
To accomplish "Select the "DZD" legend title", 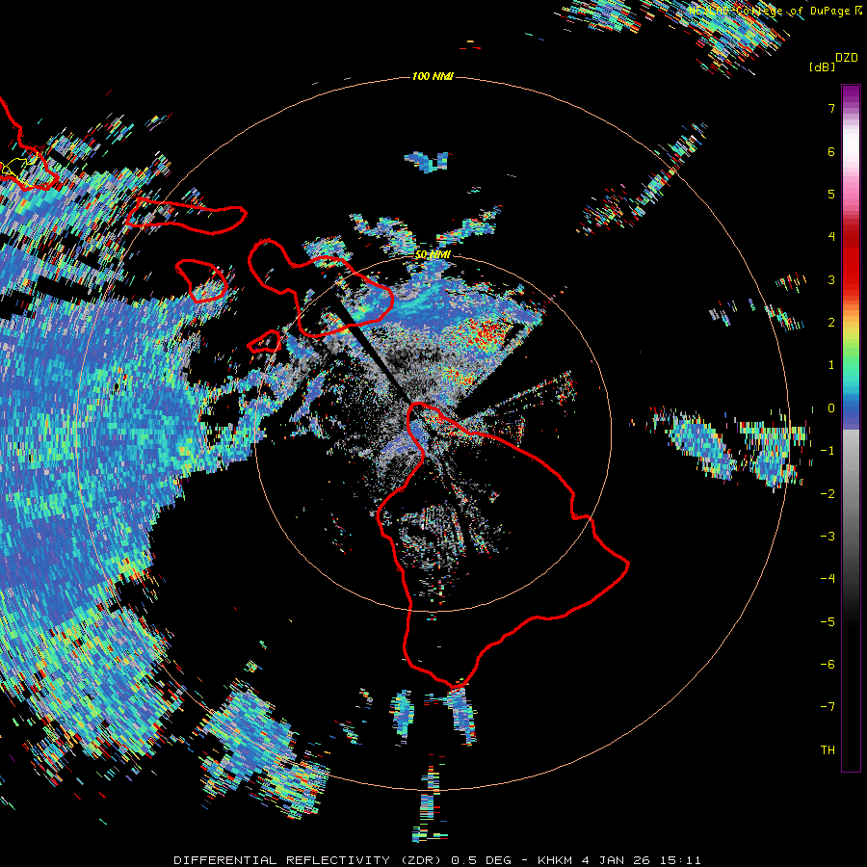I will point(847,58).
